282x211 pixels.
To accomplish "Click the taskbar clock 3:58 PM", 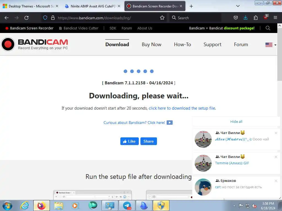I will coord(268,204).
